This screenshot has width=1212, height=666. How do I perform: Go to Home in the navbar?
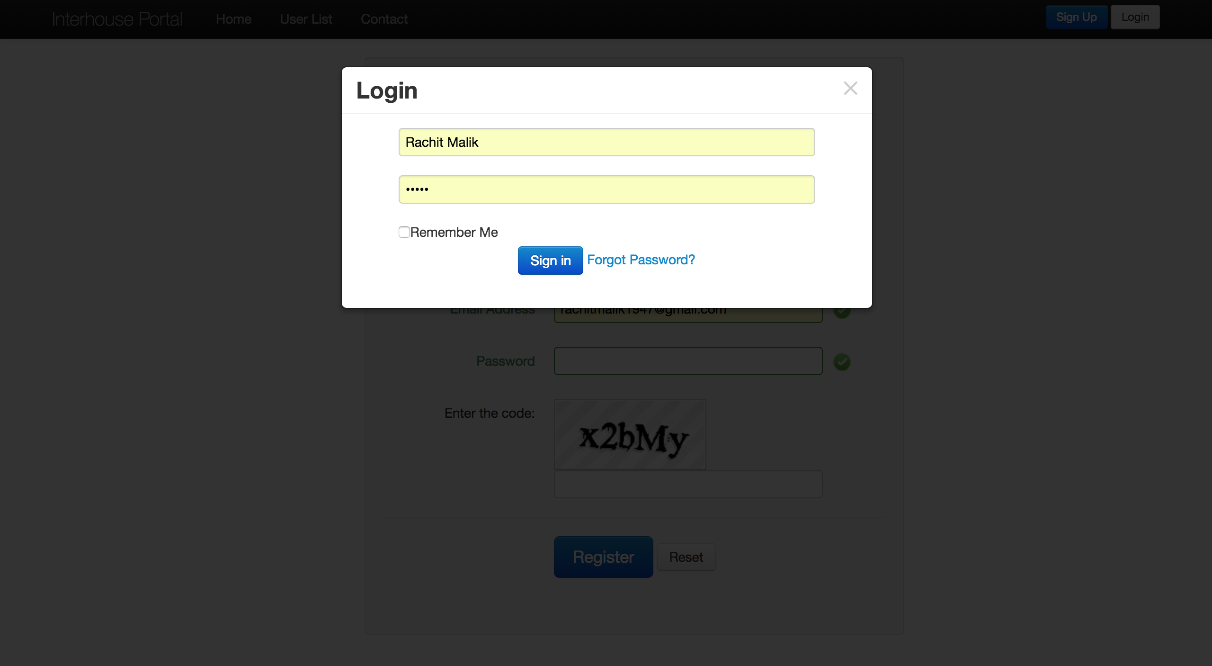click(233, 19)
